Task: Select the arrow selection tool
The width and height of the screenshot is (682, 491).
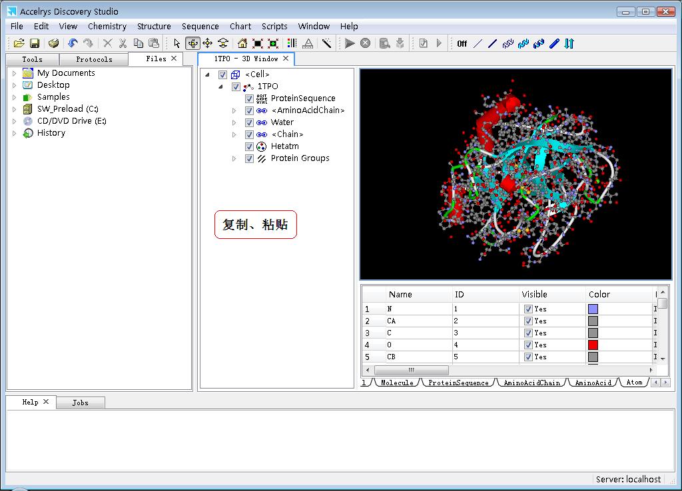Action: [x=176, y=43]
